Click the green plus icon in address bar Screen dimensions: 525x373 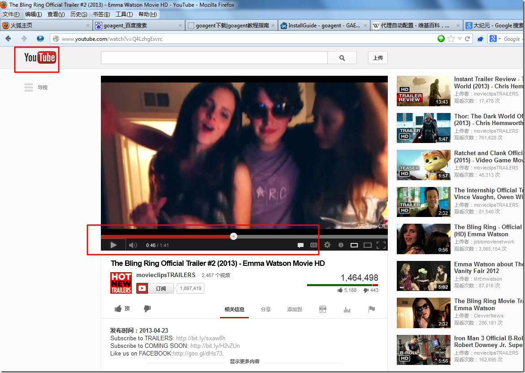(441, 39)
